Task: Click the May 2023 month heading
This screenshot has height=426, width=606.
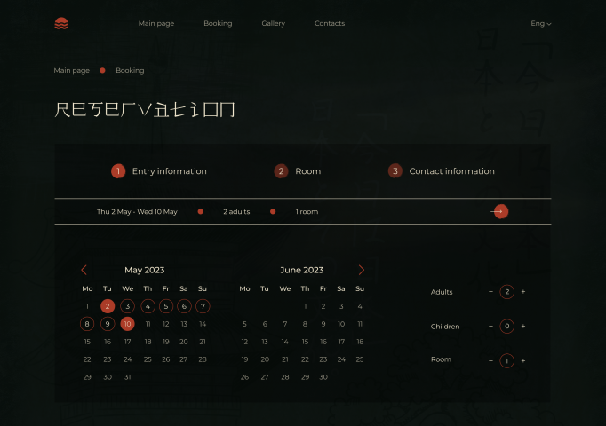Action: click(x=145, y=270)
